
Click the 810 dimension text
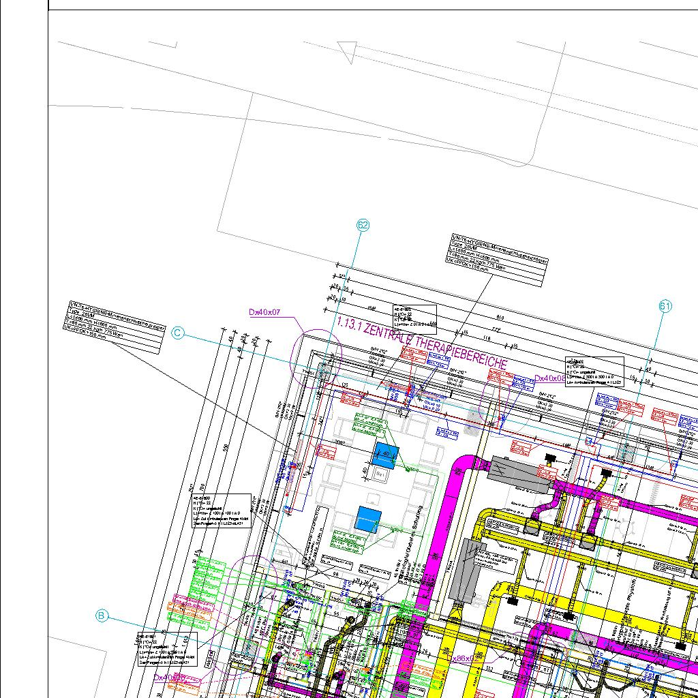500,318
